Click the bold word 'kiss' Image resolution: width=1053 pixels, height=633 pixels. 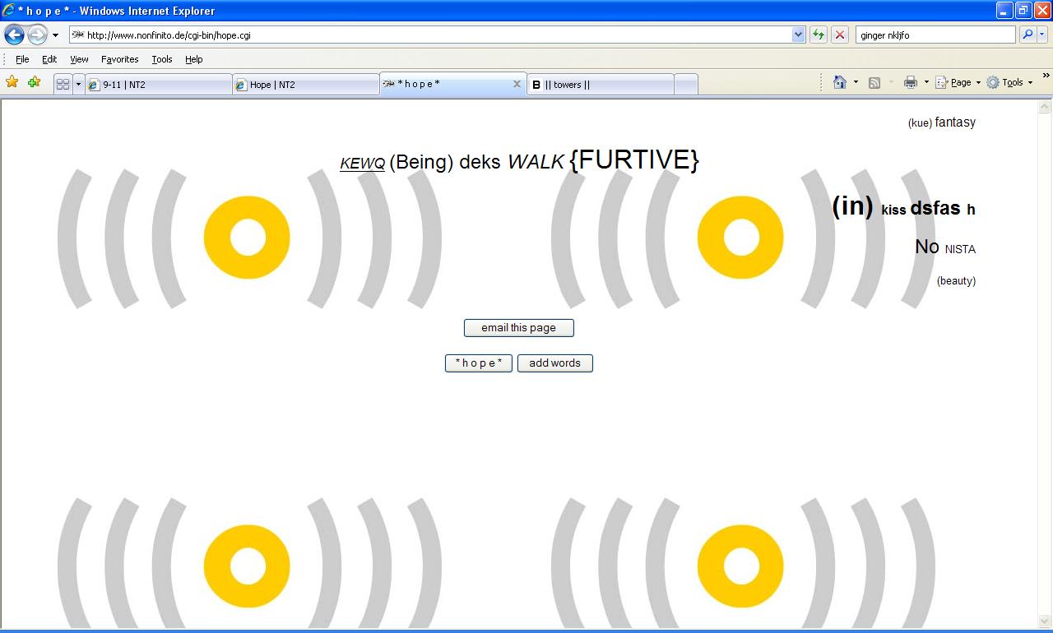point(893,210)
